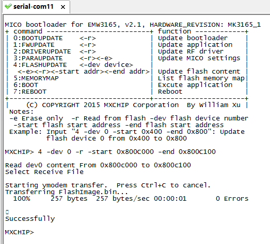Click the 2:DRIVERUPDATE command text

42,51
